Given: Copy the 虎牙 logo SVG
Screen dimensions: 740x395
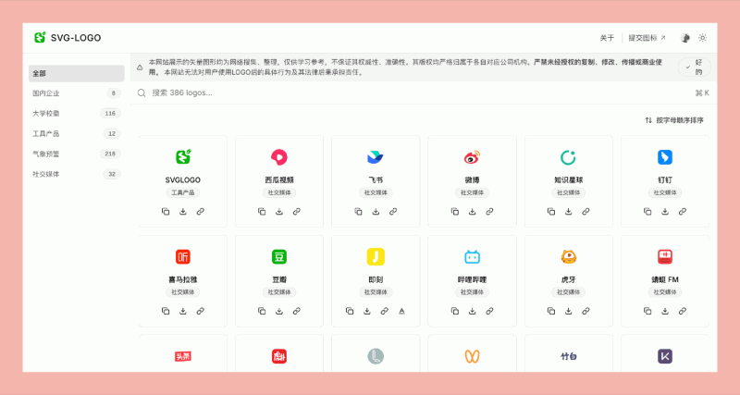Looking at the screenshot, I should coord(551,311).
